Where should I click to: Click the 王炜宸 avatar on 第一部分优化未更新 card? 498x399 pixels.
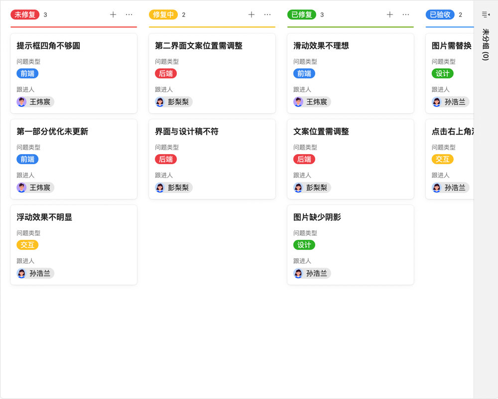tap(21, 187)
